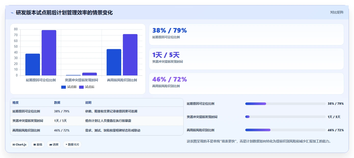Click the 试点后 bar for 两周前风险识别比例
The image size is (354, 158).
point(130,55)
